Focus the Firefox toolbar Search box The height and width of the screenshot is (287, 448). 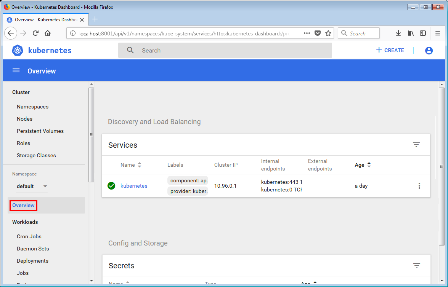359,33
